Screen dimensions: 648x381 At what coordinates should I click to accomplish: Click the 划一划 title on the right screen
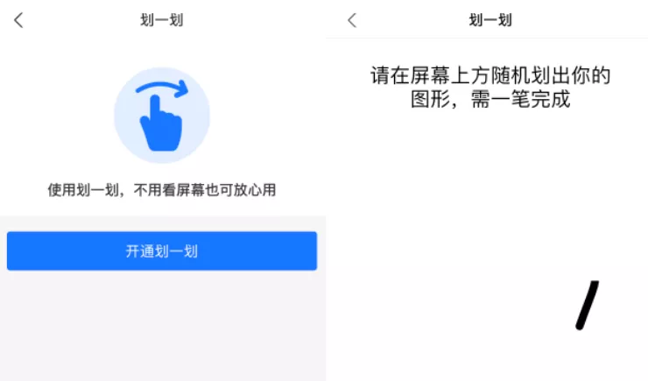490,20
